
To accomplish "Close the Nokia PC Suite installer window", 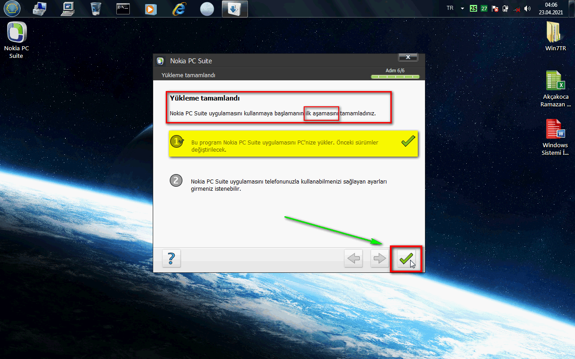I will [408, 57].
